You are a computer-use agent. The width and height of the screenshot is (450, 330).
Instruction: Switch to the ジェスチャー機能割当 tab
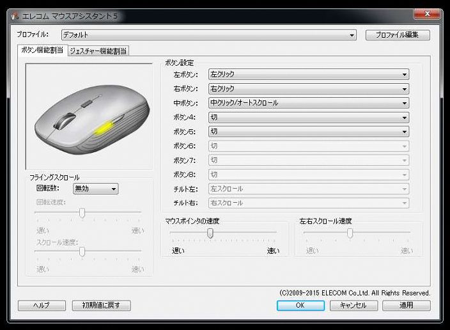pyautogui.click(x=98, y=51)
